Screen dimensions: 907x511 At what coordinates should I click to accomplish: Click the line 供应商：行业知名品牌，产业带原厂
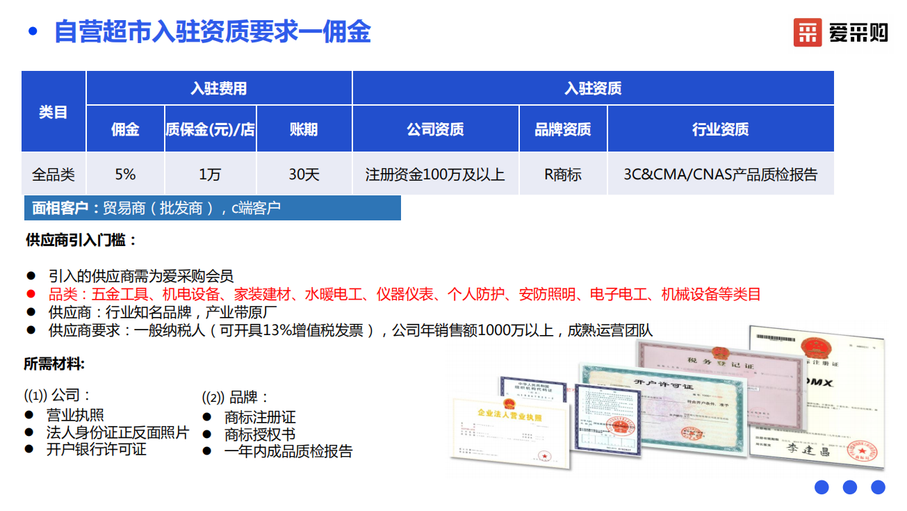pos(163,312)
